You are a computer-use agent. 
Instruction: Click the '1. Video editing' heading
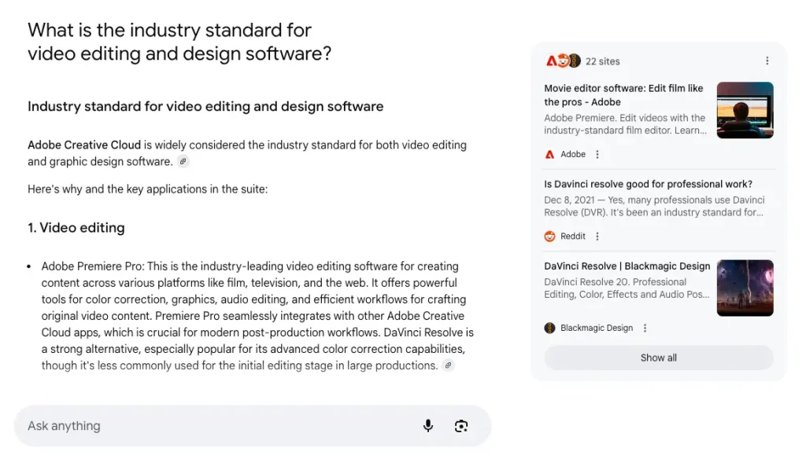76,227
